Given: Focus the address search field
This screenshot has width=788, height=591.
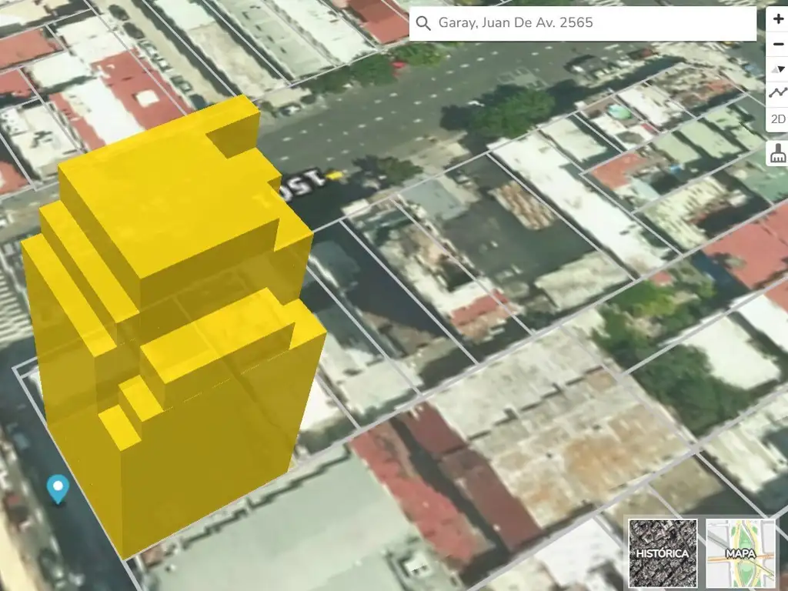Looking at the screenshot, I should pyautogui.click(x=593, y=23).
